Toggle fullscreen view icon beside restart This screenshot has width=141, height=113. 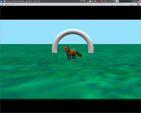138,4
